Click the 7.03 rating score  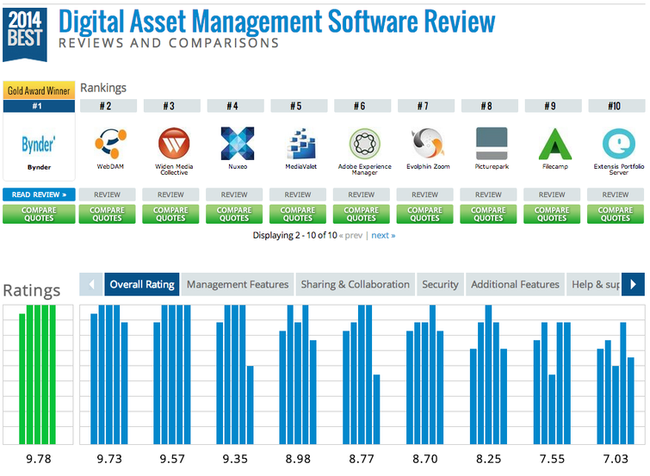point(616,459)
